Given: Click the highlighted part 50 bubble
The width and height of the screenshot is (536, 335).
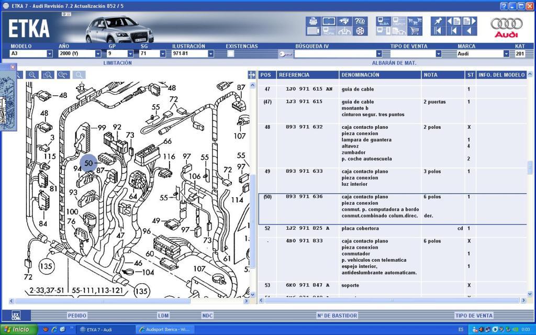Looking at the screenshot, I should (x=88, y=163).
